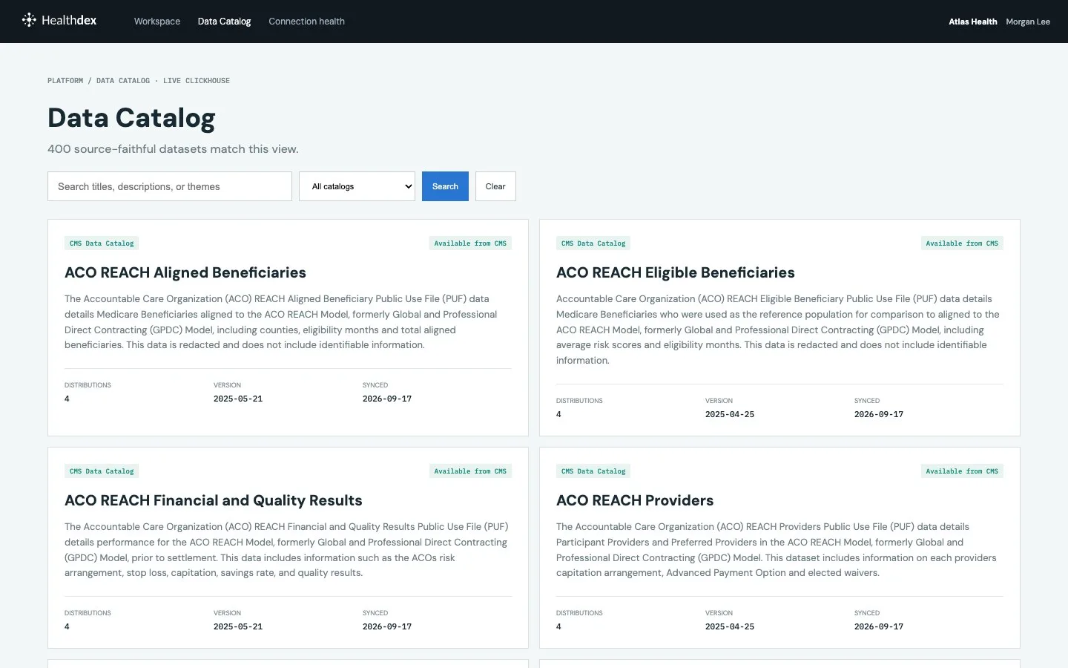This screenshot has width=1068, height=668.
Task: Click Available from CMS badge on Aligned Beneficiaries card
Action: pos(470,243)
